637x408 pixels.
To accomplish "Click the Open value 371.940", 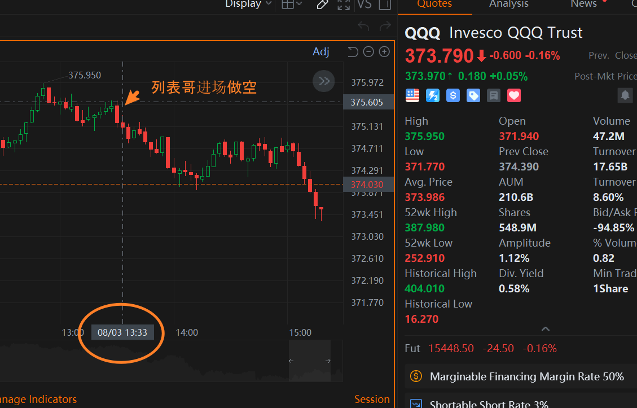I will pyautogui.click(x=519, y=136).
